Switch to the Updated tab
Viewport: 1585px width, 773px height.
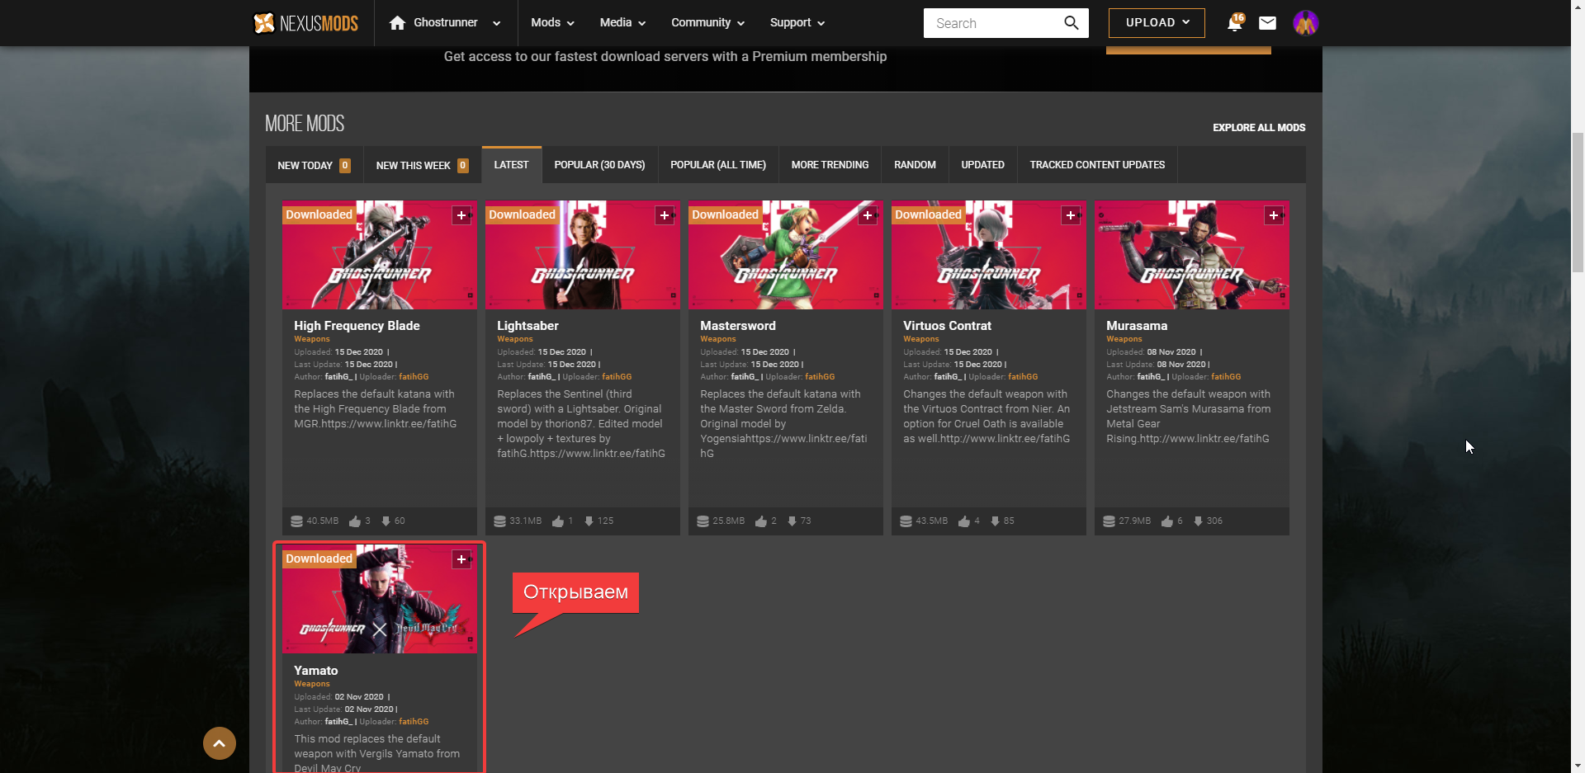(982, 165)
